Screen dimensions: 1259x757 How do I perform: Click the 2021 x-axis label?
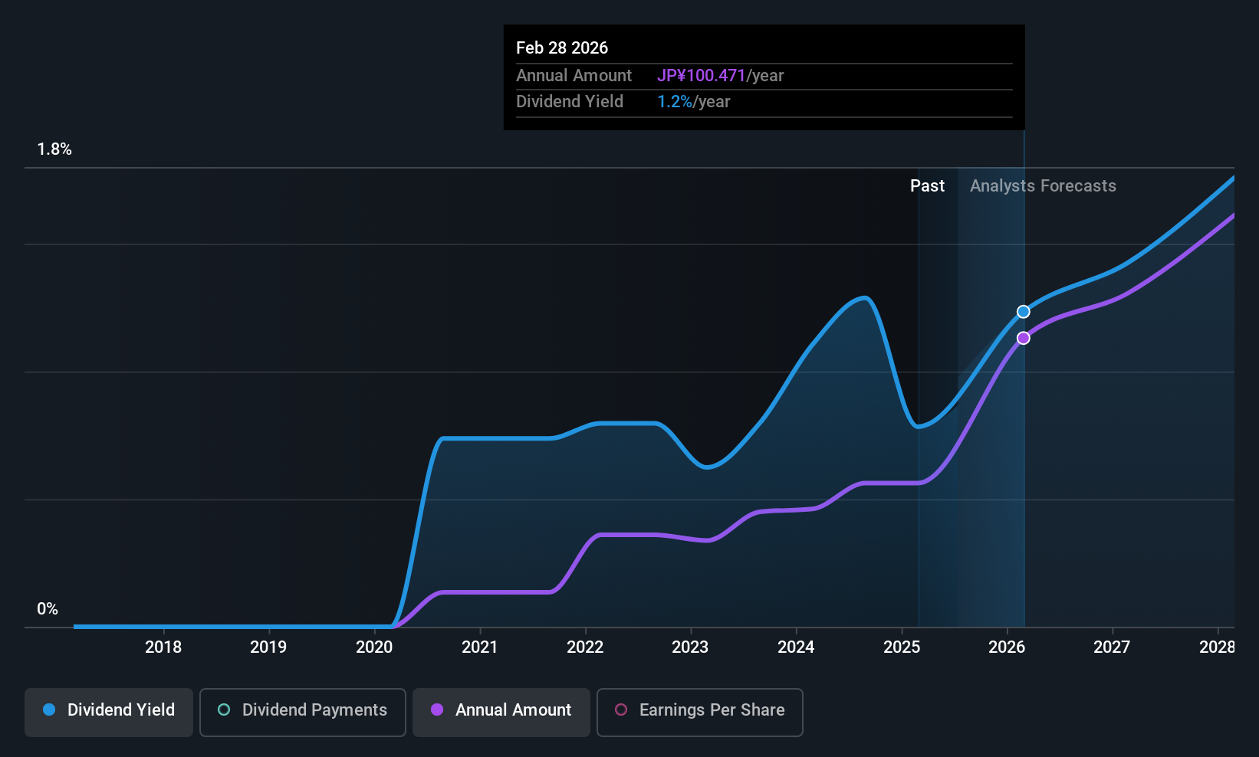[480, 647]
